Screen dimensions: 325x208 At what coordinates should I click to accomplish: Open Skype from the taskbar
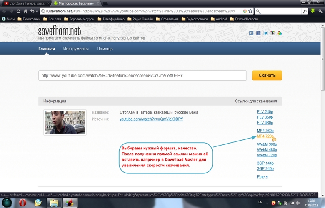[x=38, y=203]
